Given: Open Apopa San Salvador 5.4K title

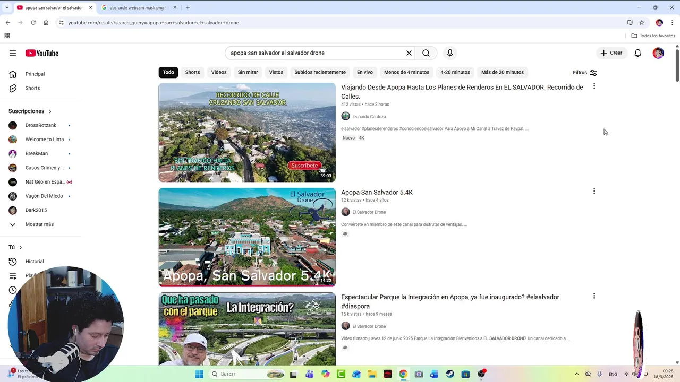Looking at the screenshot, I should click(377, 192).
